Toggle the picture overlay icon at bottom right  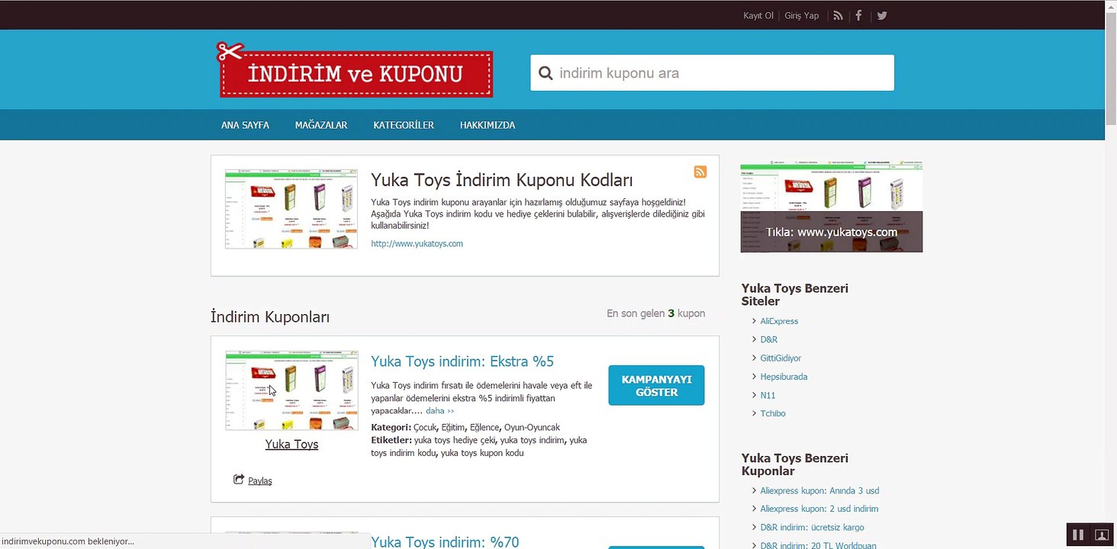[x=1101, y=535]
